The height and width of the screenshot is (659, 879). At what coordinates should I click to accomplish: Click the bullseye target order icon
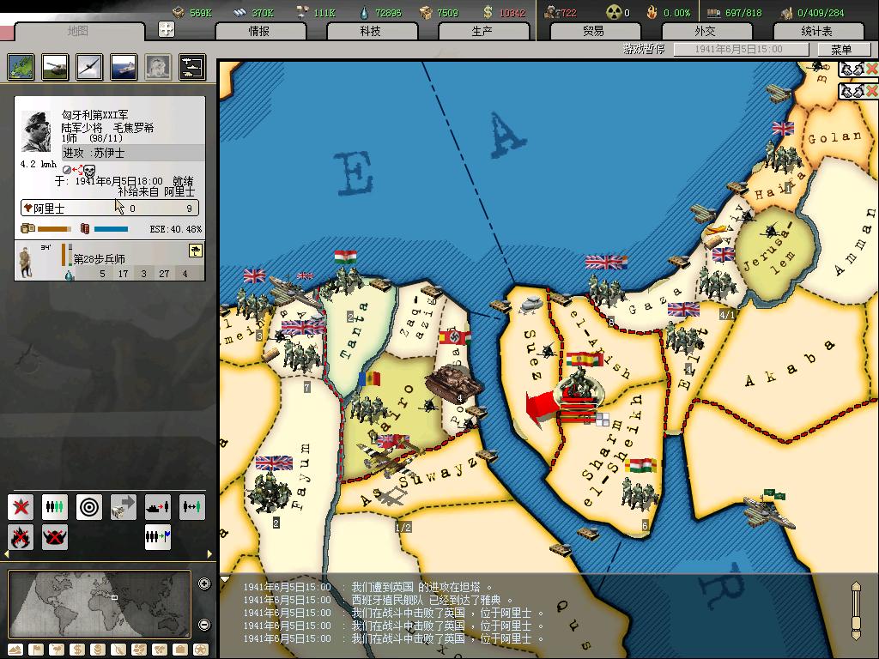click(x=89, y=507)
